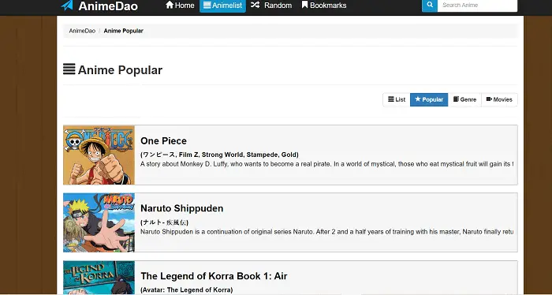Click The Legend of Korra Book 1: Air title
Viewport: 552px width, 295px height.
[214, 276]
